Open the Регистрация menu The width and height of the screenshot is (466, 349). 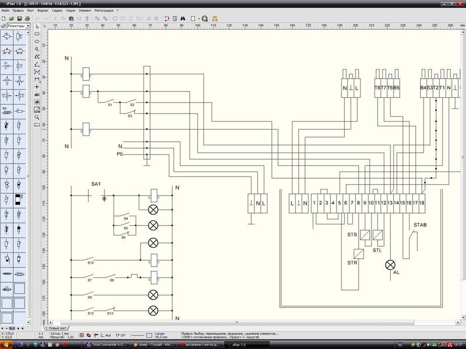coord(104,10)
